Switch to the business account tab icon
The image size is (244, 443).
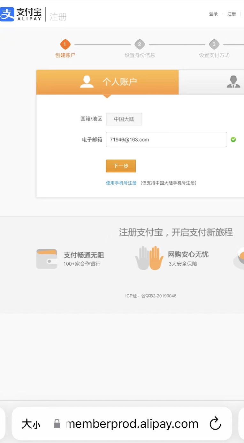click(x=233, y=82)
